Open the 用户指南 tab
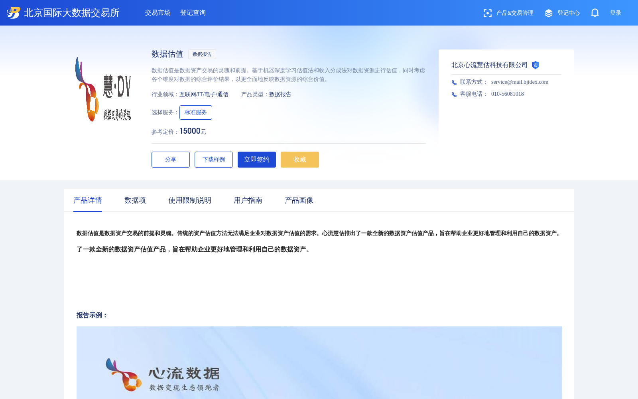The image size is (638, 399). [x=248, y=200]
